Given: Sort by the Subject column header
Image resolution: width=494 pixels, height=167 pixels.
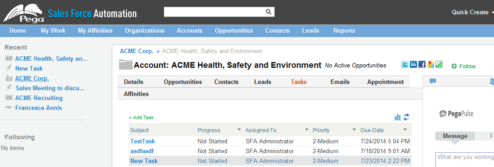Looking at the screenshot, I should pyautogui.click(x=140, y=130).
